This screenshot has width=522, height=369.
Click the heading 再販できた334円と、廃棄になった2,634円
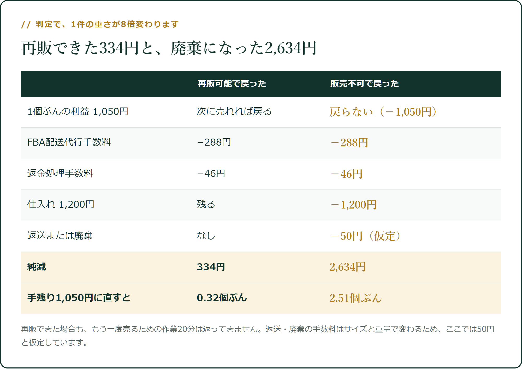(169, 48)
